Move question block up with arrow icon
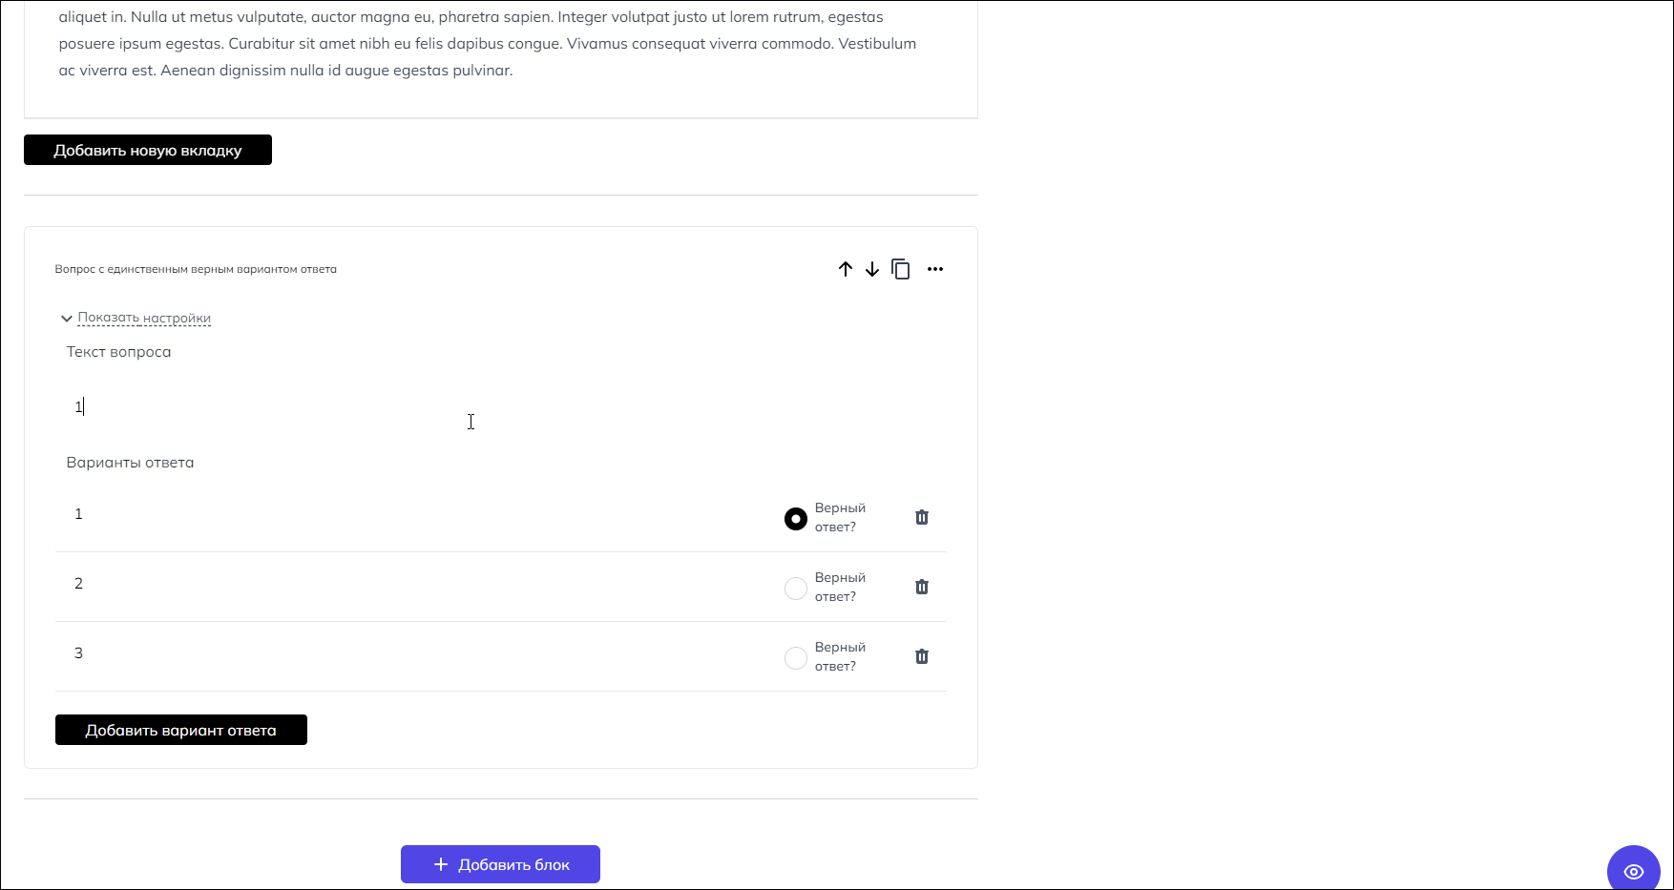The image size is (1674, 890). click(846, 269)
